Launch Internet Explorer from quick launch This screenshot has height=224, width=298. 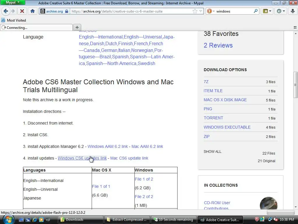[x=35, y=220]
